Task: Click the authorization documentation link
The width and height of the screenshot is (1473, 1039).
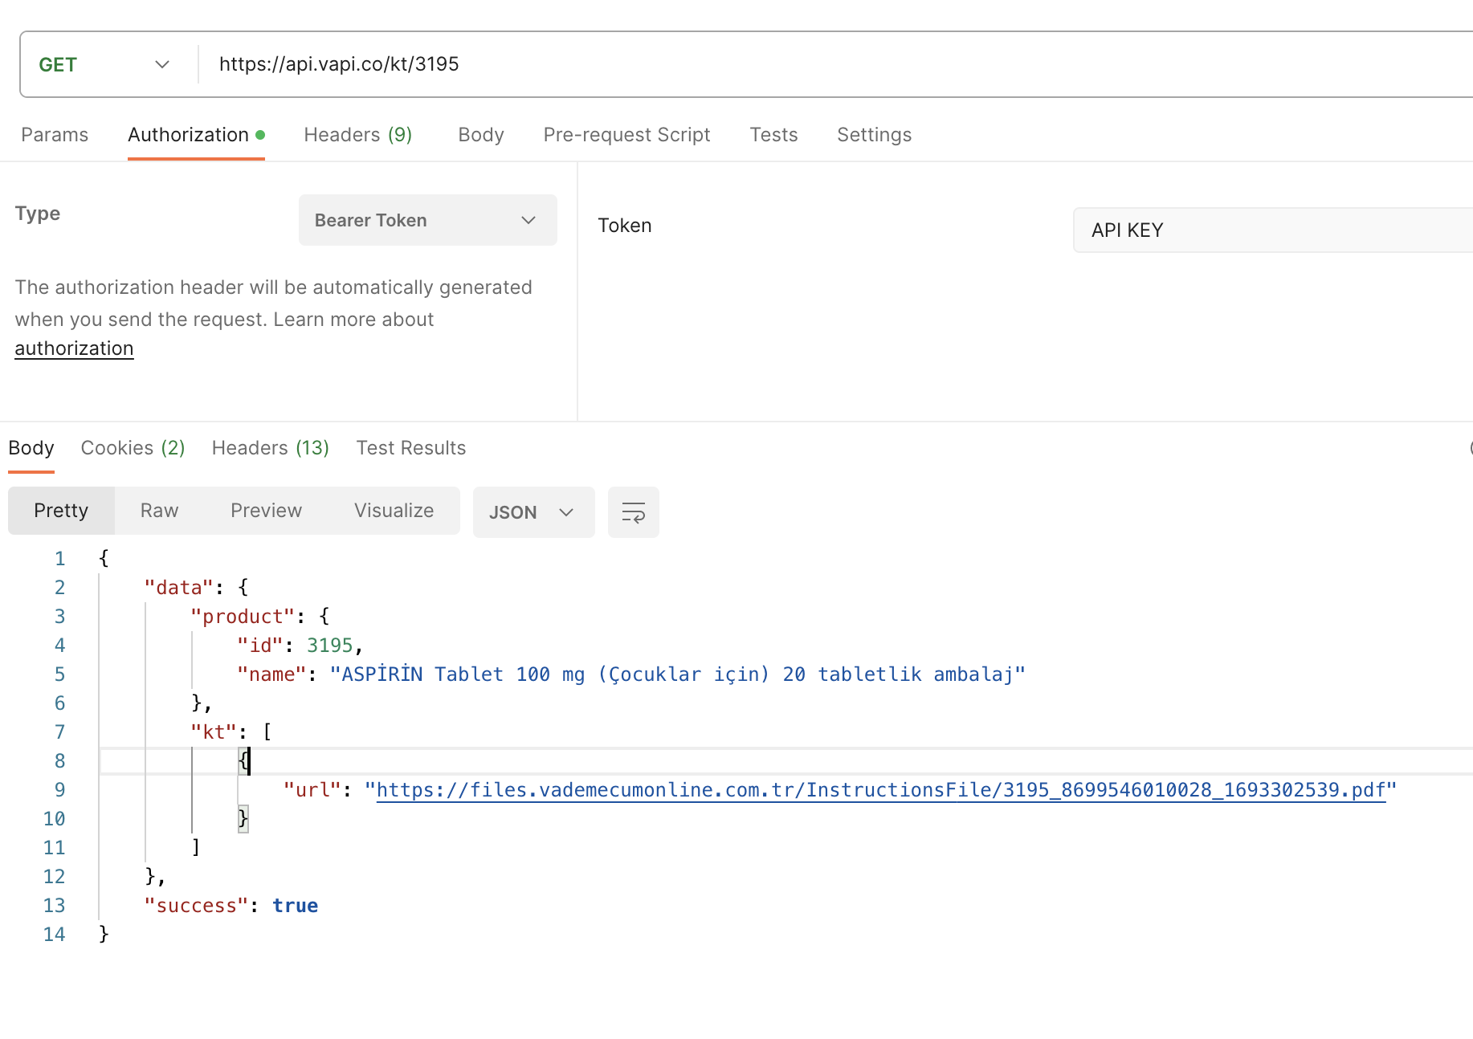Action: pyautogui.click(x=74, y=348)
